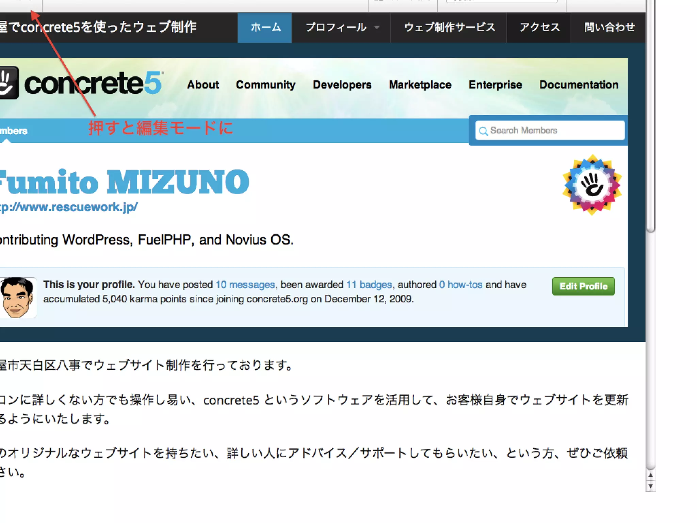Image resolution: width=697 pixels, height=523 pixels.
Task: Click the cartoon face profile avatar
Action: pos(18,298)
